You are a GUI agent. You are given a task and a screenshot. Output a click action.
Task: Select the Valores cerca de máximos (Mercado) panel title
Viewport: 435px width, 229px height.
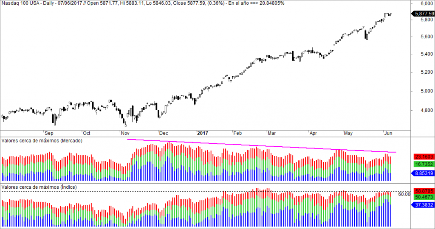pyautogui.click(x=42, y=140)
